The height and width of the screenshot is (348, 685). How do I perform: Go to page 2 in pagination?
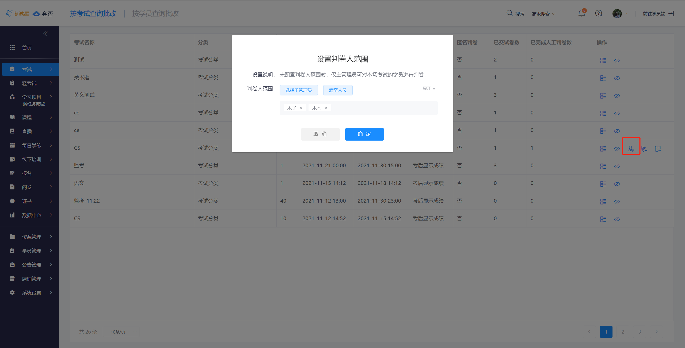623,332
